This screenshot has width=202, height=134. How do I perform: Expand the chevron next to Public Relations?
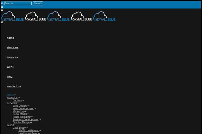pyautogui.click(x=32, y=117)
